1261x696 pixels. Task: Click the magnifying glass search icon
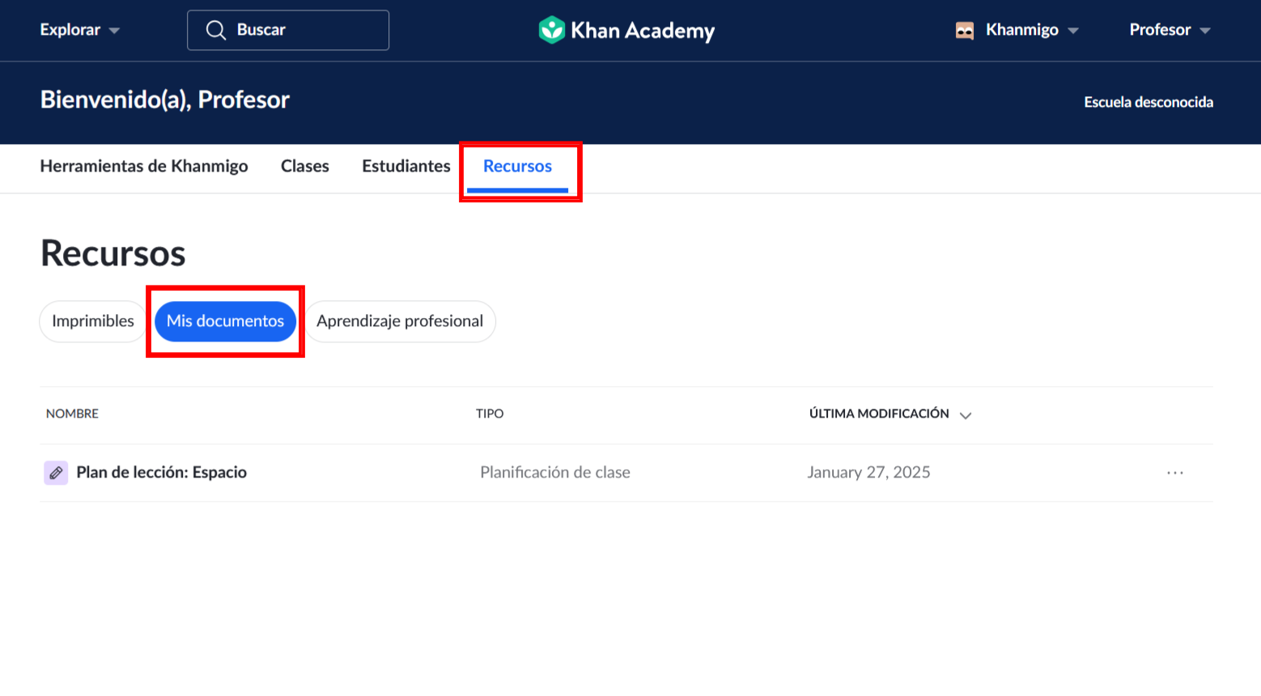coord(215,30)
